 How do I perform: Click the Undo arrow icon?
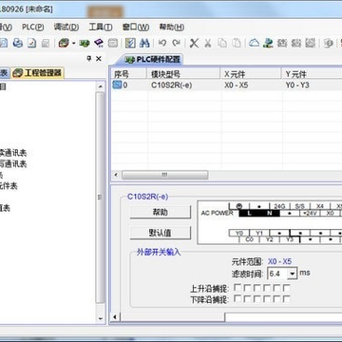point(162,43)
